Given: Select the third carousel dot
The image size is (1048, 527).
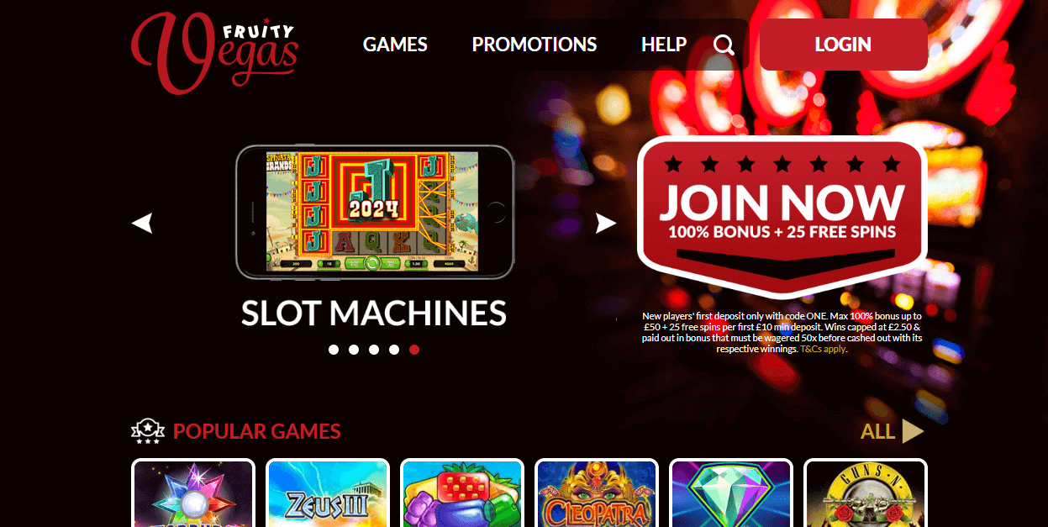Looking at the screenshot, I should [374, 350].
